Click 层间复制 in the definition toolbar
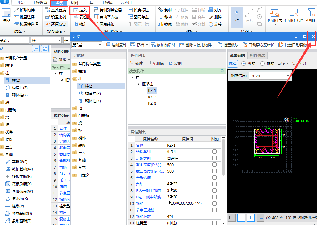The height and width of the screenshot is (225, 317). click(x=116, y=45)
